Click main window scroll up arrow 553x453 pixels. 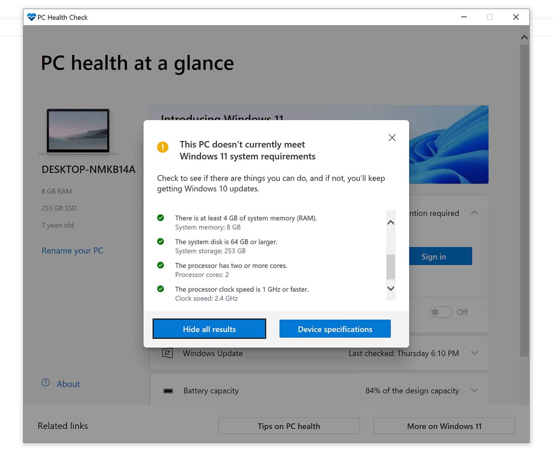point(524,38)
